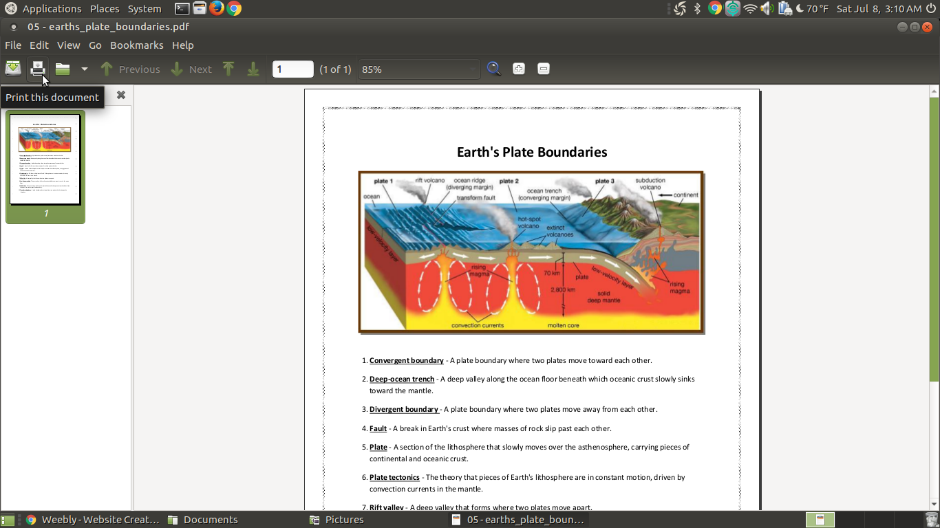This screenshot has width=940, height=528.
Task: Click the Open document folder icon
Action: 63,69
